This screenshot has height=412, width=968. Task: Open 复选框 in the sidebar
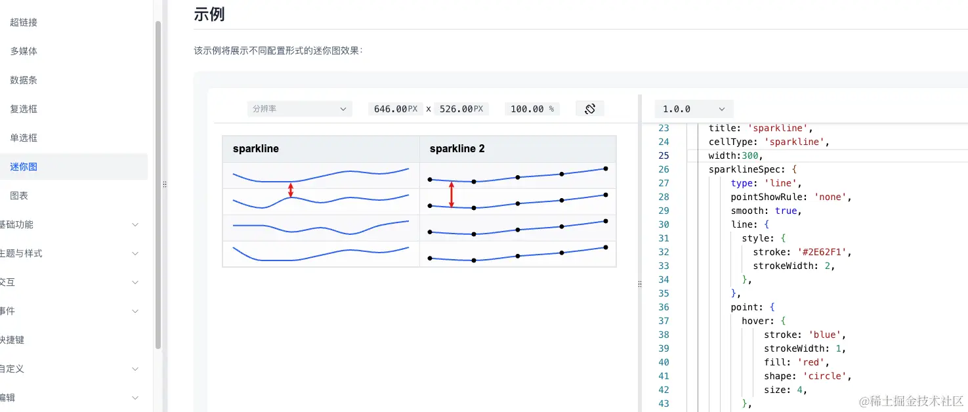[x=24, y=109]
